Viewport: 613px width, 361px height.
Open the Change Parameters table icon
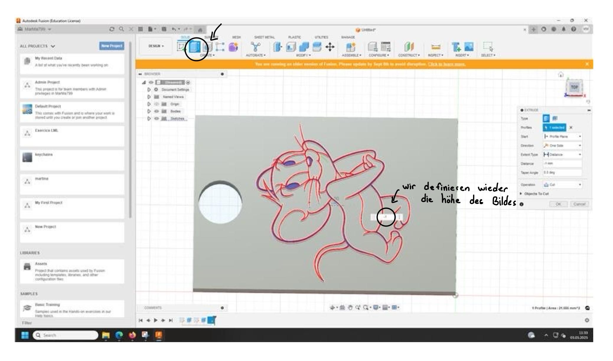(x=386, y=47)
